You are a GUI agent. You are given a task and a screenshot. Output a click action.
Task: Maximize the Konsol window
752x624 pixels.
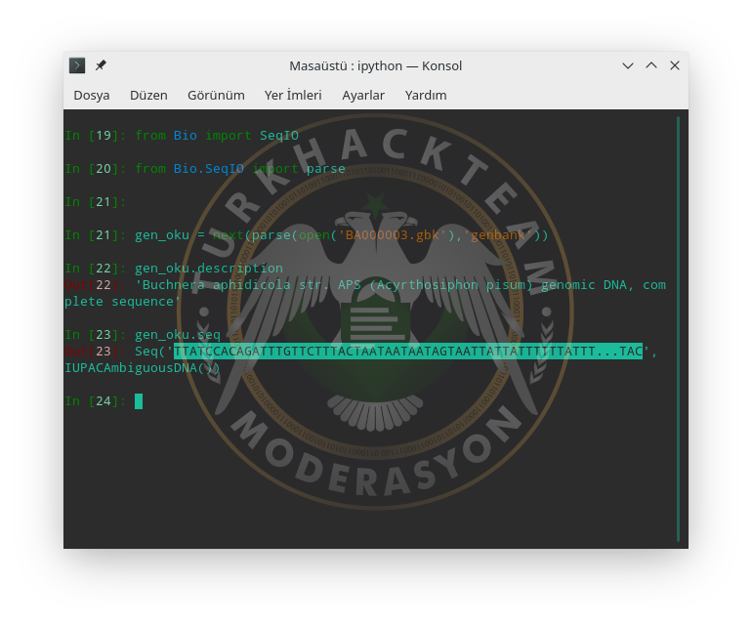coord(651,65)
